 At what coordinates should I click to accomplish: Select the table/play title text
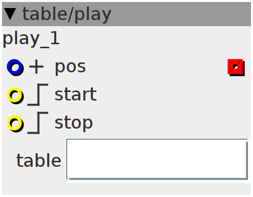coord(67,15)
